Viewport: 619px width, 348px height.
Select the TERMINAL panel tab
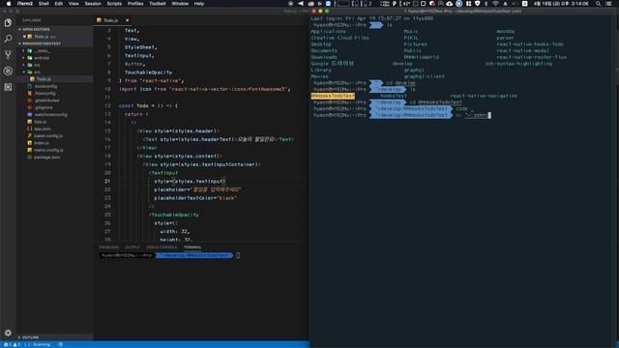pos(192,247)
